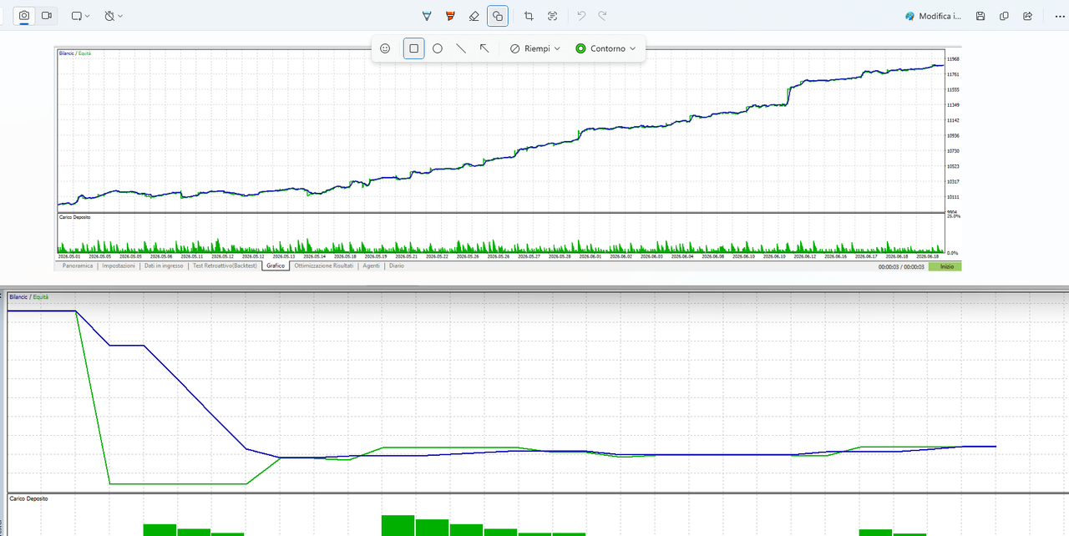Choose the circle shape

pos(438,48)
